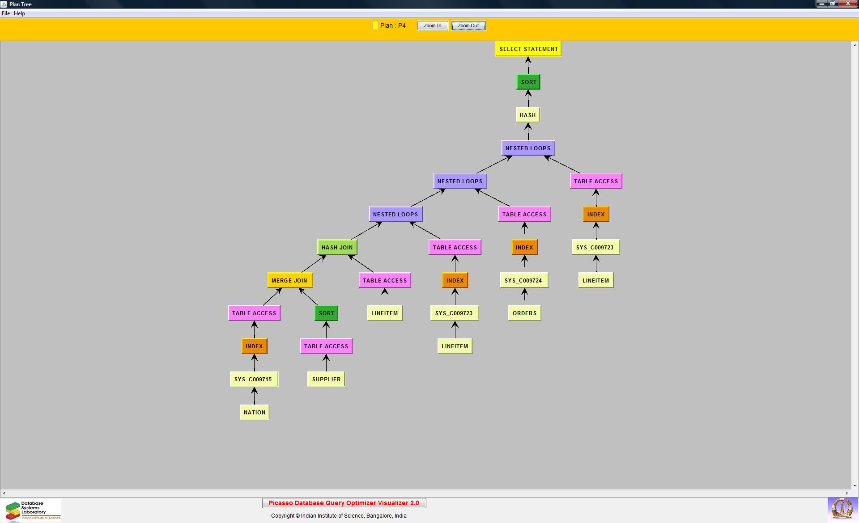This screenshot has height=523, width=859.
Task: Click the topmost NESTED LOOPS node
Action: [x=528, y=148]
